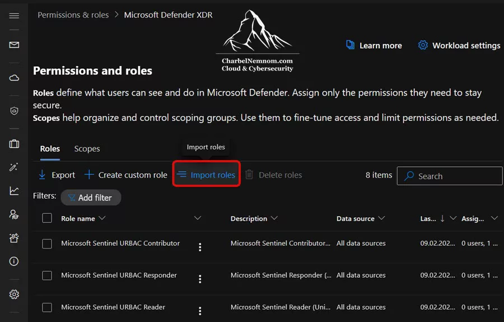Image resolution: width=504 pixels, height=322 pixels.
Task: Switch to the Roles tab
Action: [50, 149]
